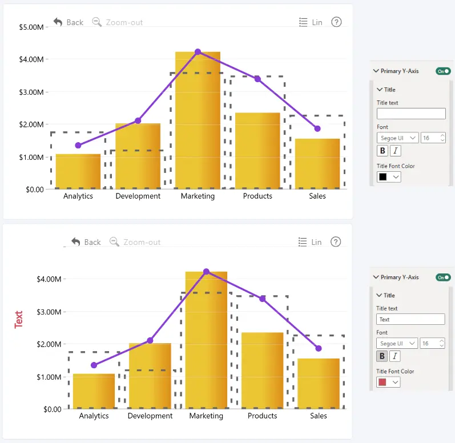Screen dimensions: 455x443
Task: Click the Lin scale list icon in the top chart
Action: [x=303, y=22]
